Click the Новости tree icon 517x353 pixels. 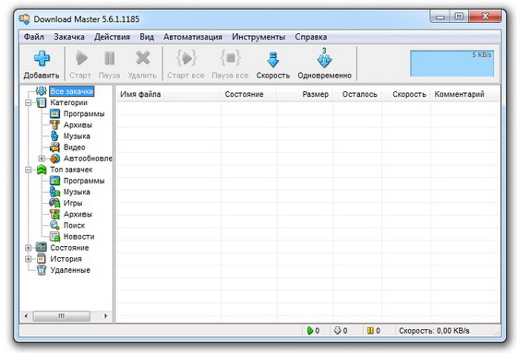coord(54,237)
